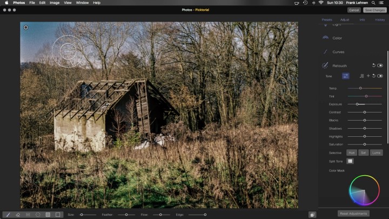Open the Tone layers list icon

coord(361,76)
